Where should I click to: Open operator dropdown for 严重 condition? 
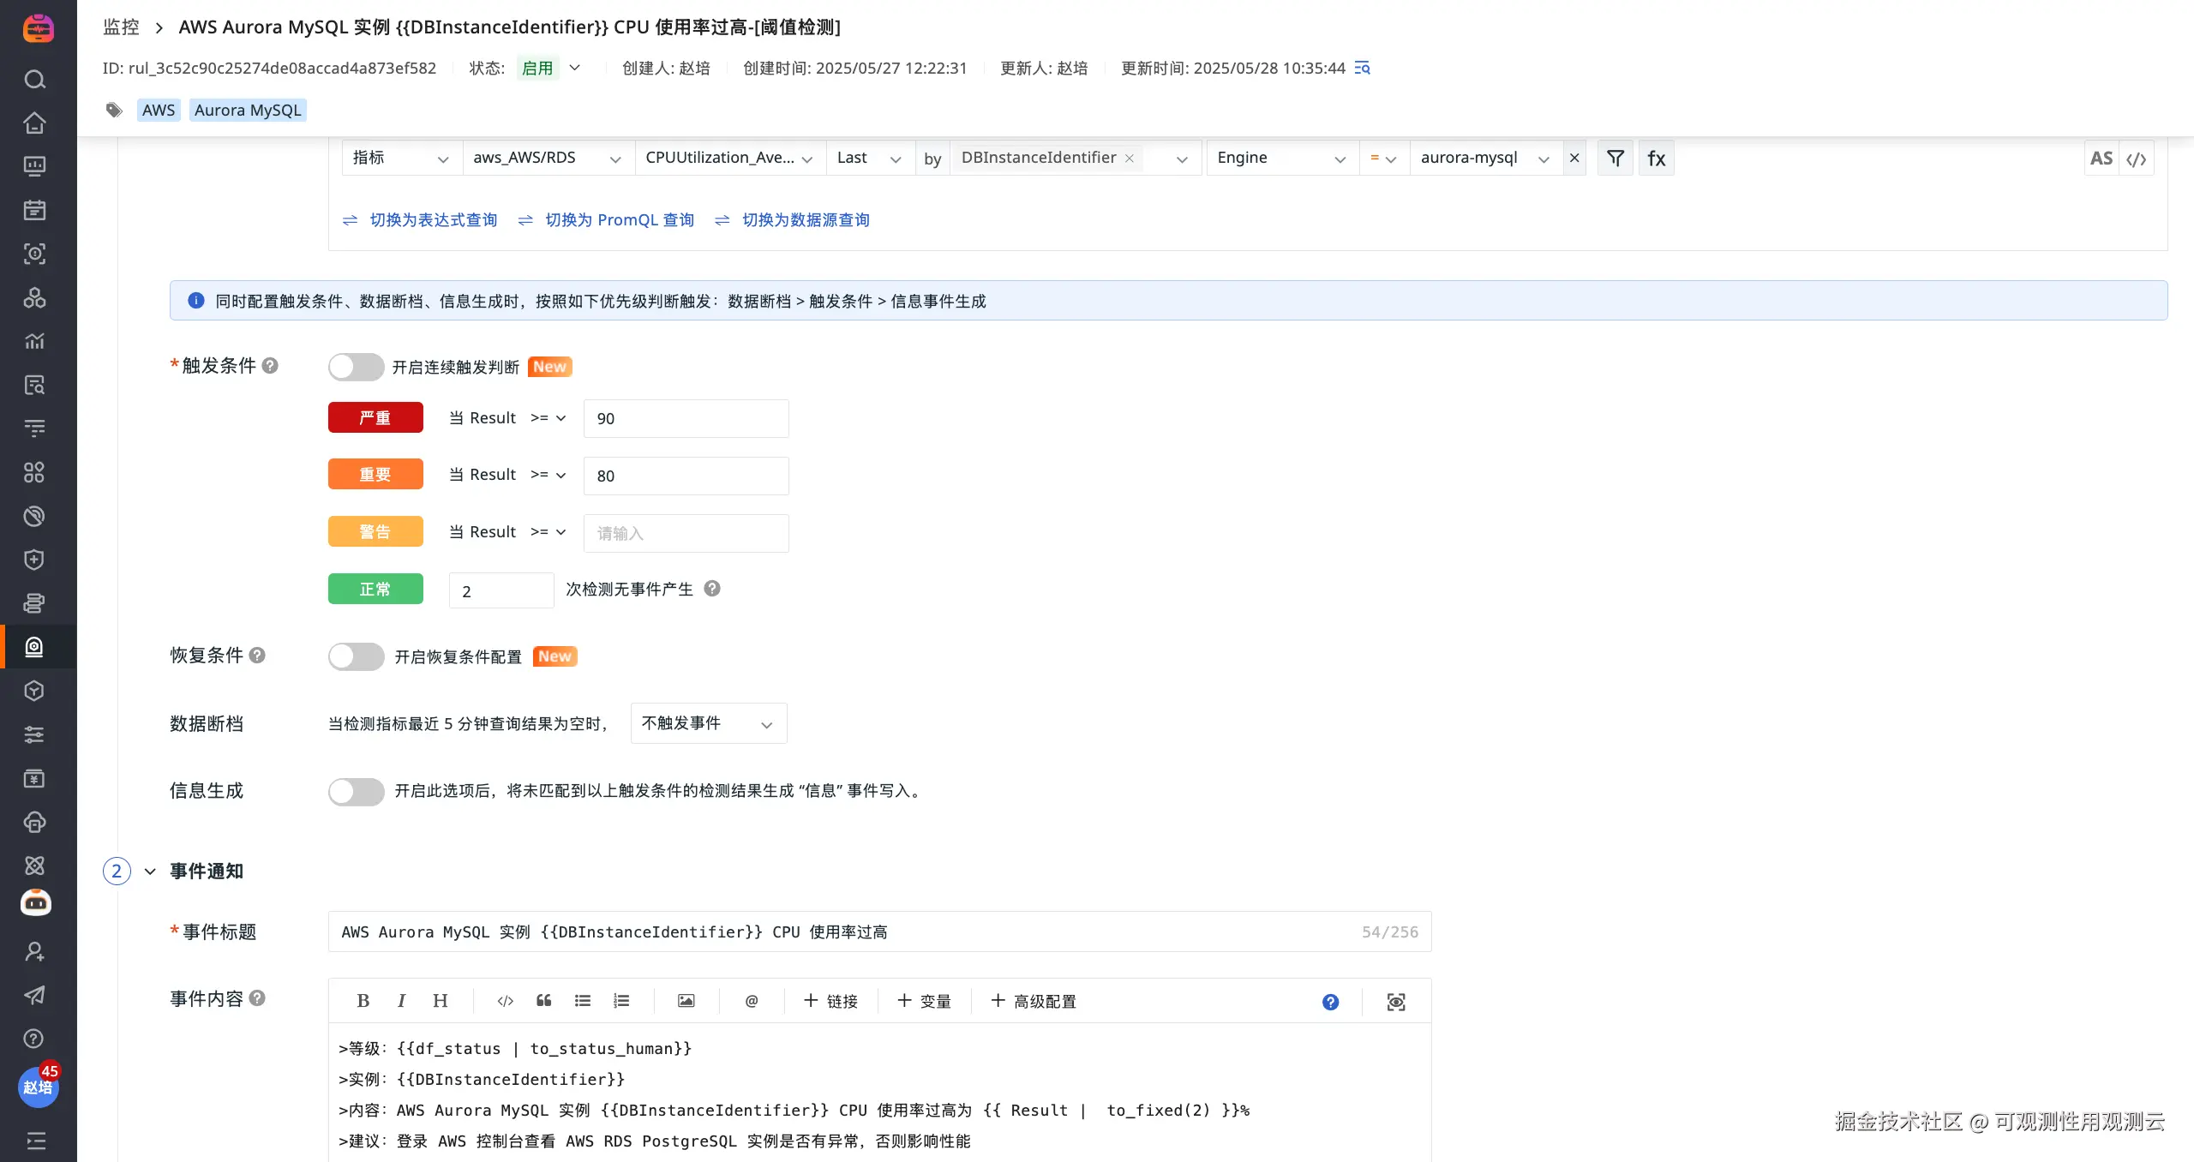[548, 418]
